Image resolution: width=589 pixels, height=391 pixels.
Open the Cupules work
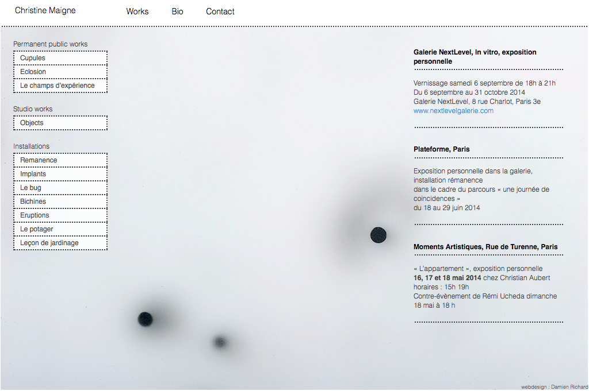pyautogui.click(x=60, y=58)
